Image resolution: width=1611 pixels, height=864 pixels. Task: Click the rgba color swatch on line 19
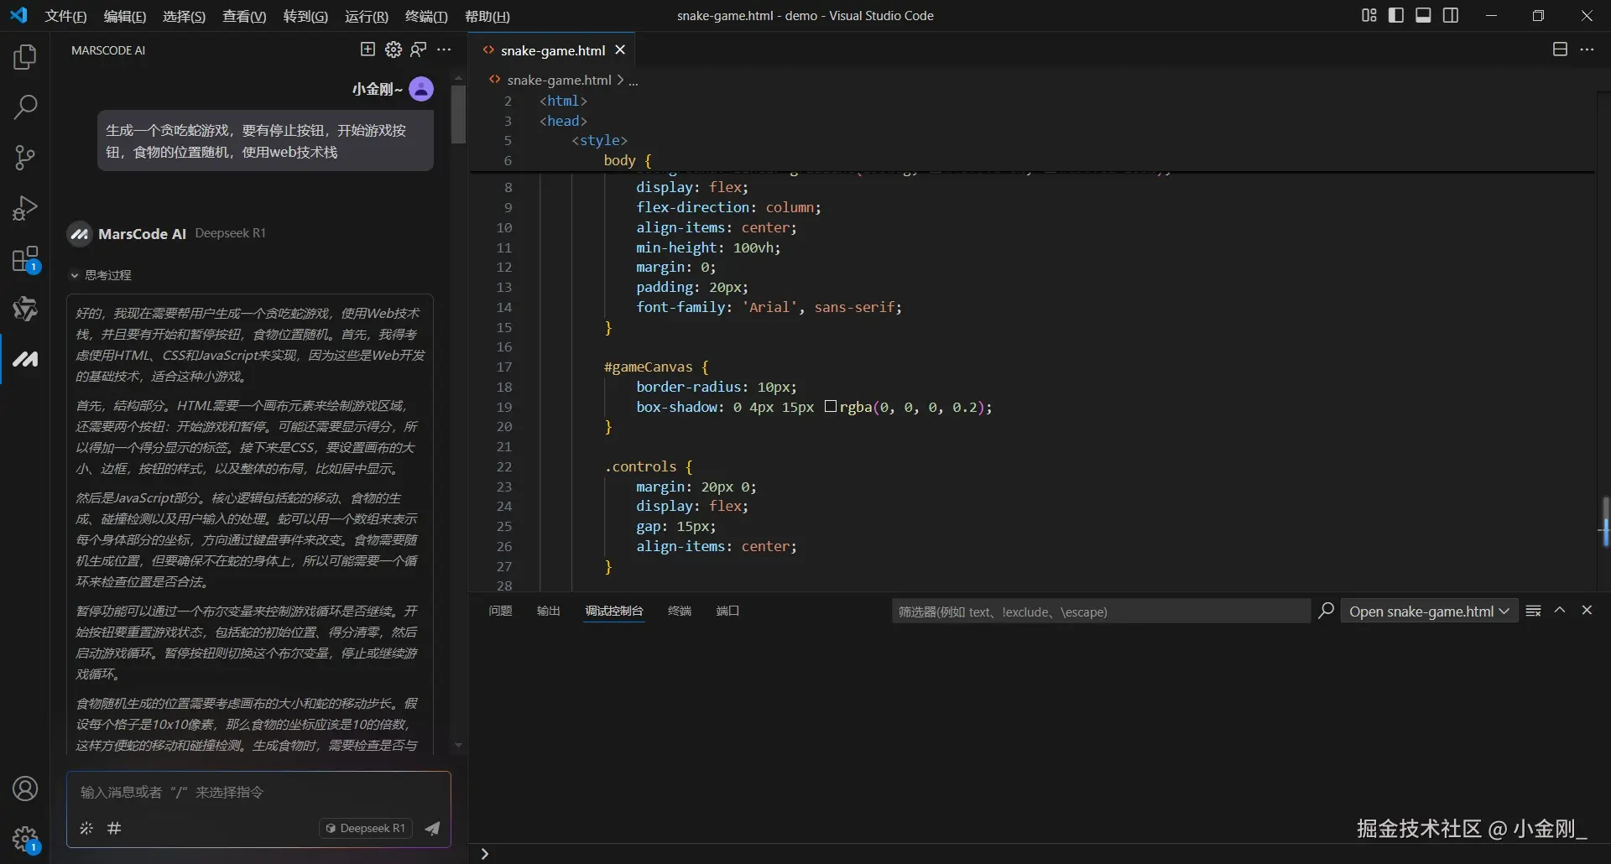click(831, 407)
